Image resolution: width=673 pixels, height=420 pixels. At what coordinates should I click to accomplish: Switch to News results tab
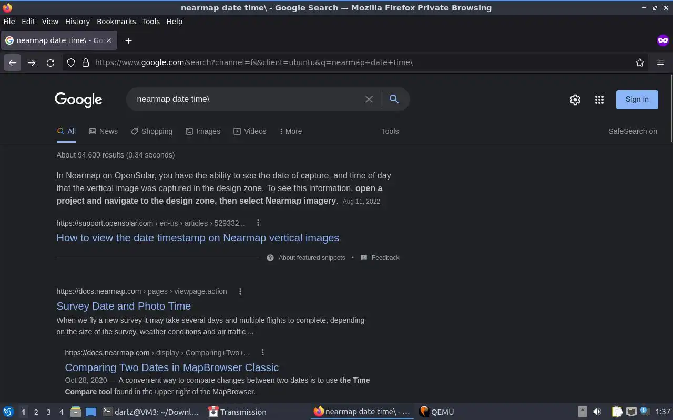click(x=103, y=131)
